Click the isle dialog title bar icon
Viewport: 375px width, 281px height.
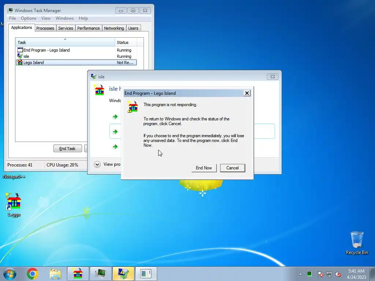(93, 76)
